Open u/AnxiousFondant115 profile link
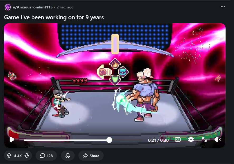234x164 pixels. (33, 7)
